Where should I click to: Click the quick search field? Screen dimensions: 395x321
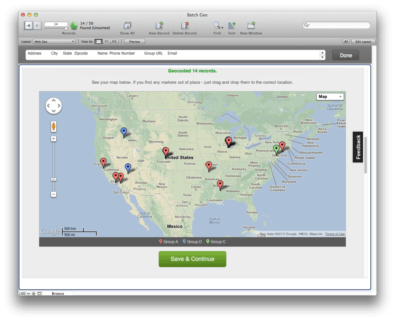tap(339, 25)
